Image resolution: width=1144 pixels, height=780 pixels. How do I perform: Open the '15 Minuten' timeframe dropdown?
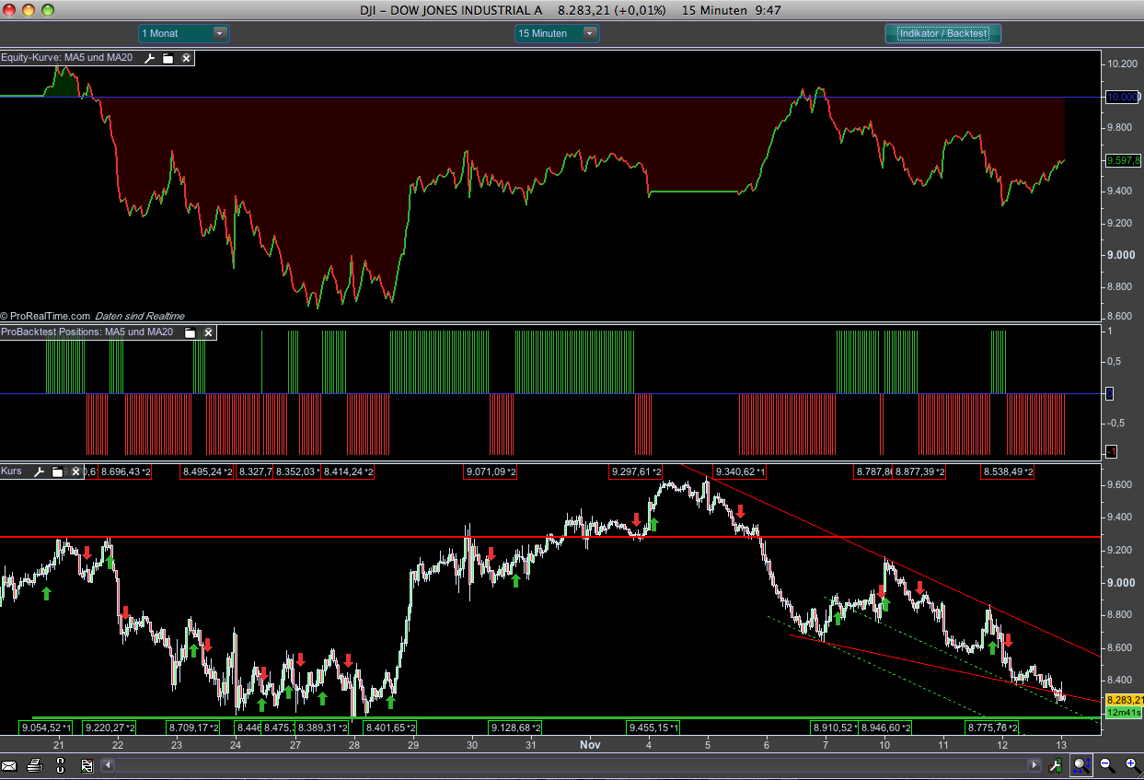pyautogui.click(x=558, y=33)
